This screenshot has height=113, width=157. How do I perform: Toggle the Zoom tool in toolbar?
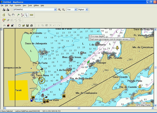[9, 15]
